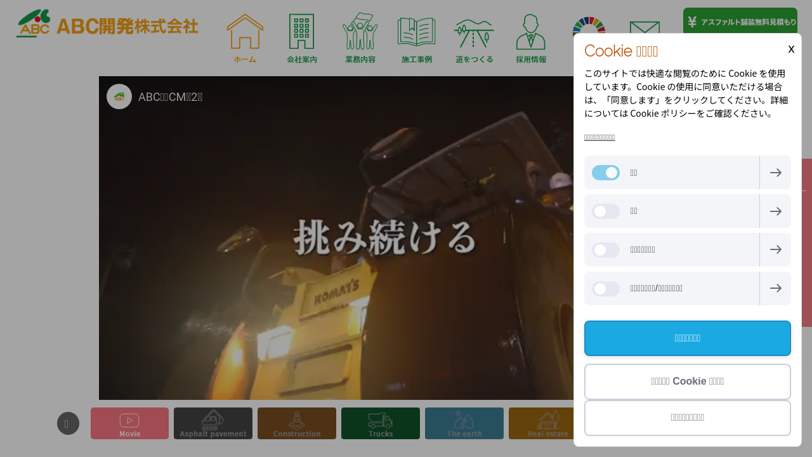Expand third cookie category details arrow
Viewport: 812px width, 457px height.
(x=775, y=250)
